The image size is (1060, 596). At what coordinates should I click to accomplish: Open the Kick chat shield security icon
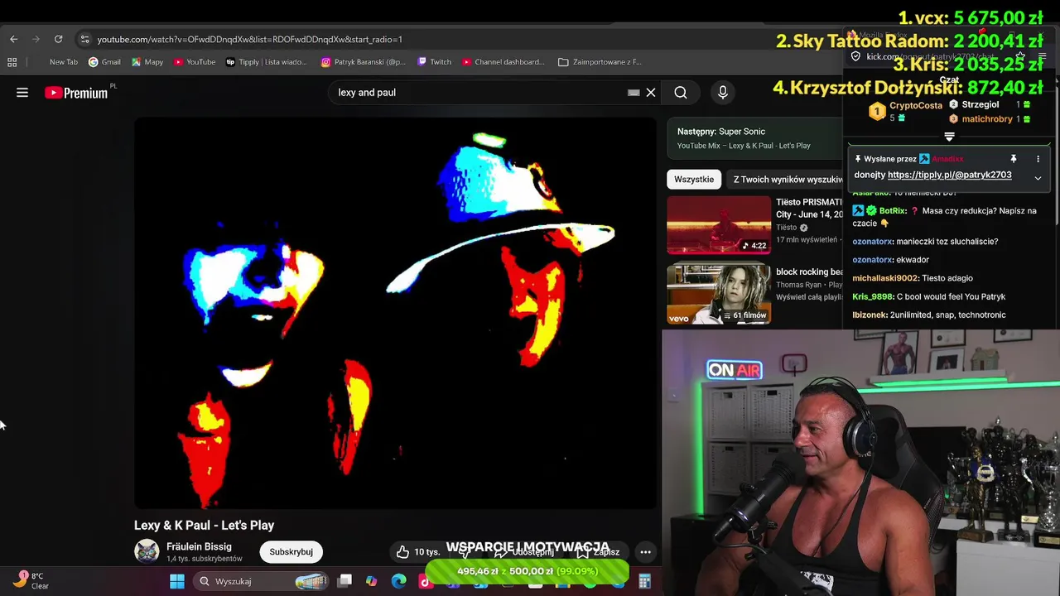[x=855, y=56]
